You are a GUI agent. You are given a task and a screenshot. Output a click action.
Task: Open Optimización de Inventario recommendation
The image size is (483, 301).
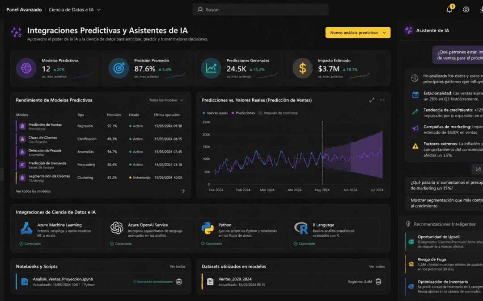pos(444,286)
